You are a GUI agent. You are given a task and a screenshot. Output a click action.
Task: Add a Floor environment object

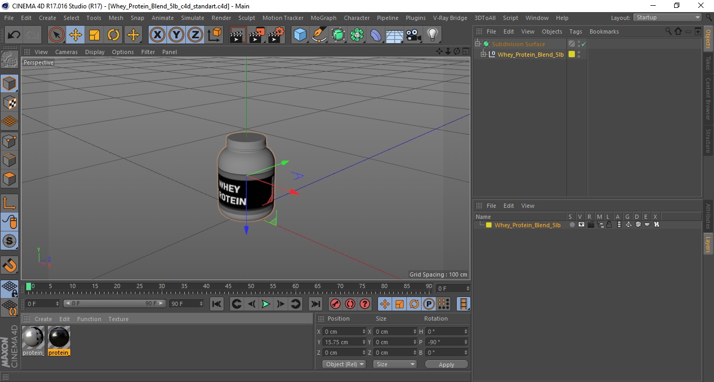pyautogui.click(x=394, y=35)
